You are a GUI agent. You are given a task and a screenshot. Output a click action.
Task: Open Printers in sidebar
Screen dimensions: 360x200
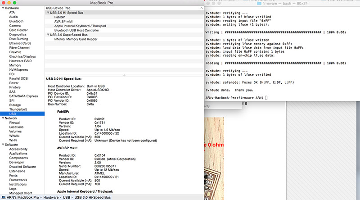click(x=15, y=87)
